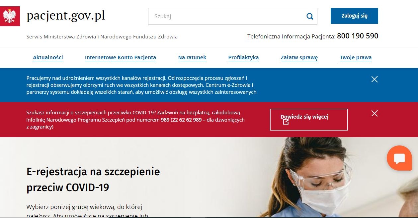The width and height of the screenshot is (418, 218).
Task: Click the 989 hotline number in red banner
Action: (165, 120)
